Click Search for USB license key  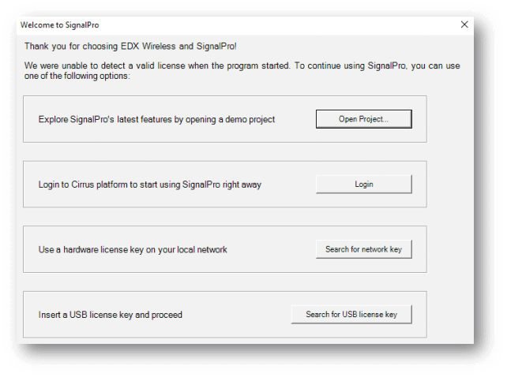[x=351, y=314]
